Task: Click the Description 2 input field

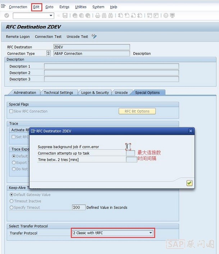Action: [111, 73]
